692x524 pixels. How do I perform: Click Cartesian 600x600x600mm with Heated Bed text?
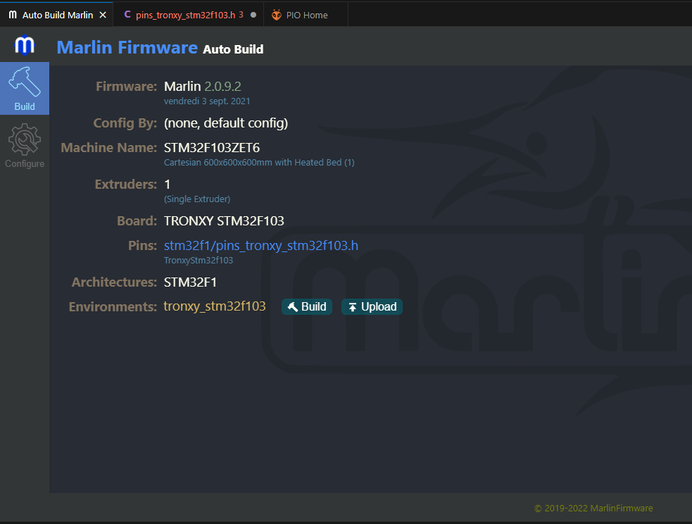coord(259,163)
